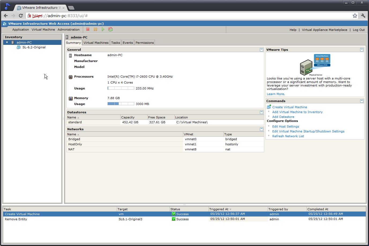Image resolution: width=369 pixels, height=246 pixels.
Task: Select the Bridged network row
Action: 165,139
